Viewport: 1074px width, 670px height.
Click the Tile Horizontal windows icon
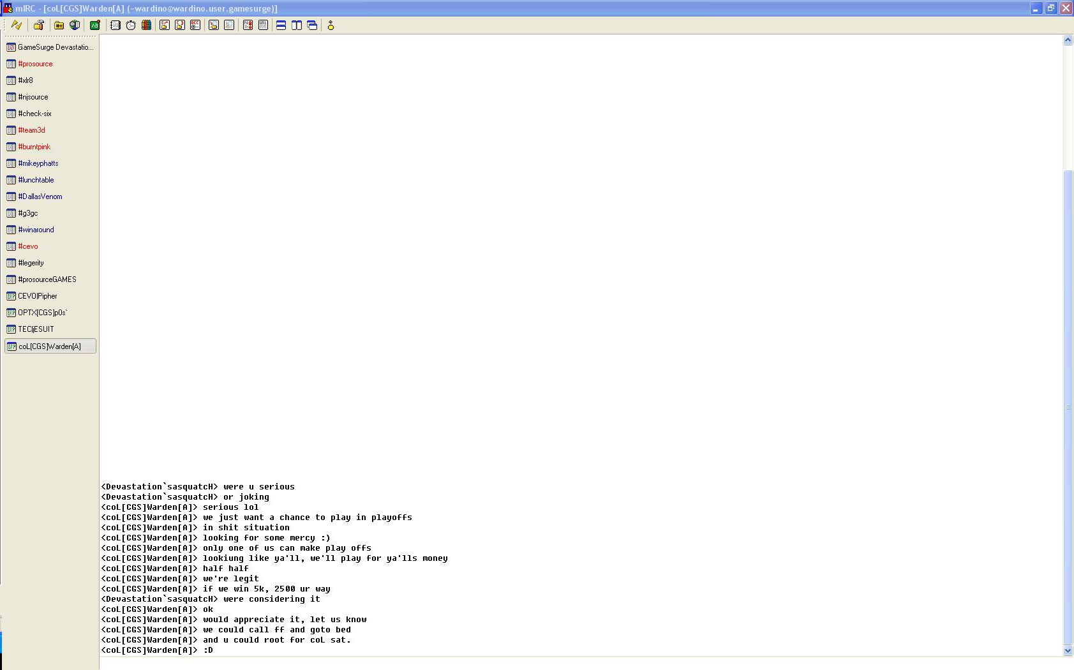point(281,25)
